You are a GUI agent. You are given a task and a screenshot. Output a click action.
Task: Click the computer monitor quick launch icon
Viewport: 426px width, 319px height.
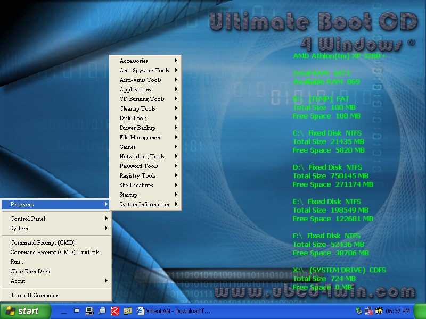pyautogui.click(x=89, y=311)
